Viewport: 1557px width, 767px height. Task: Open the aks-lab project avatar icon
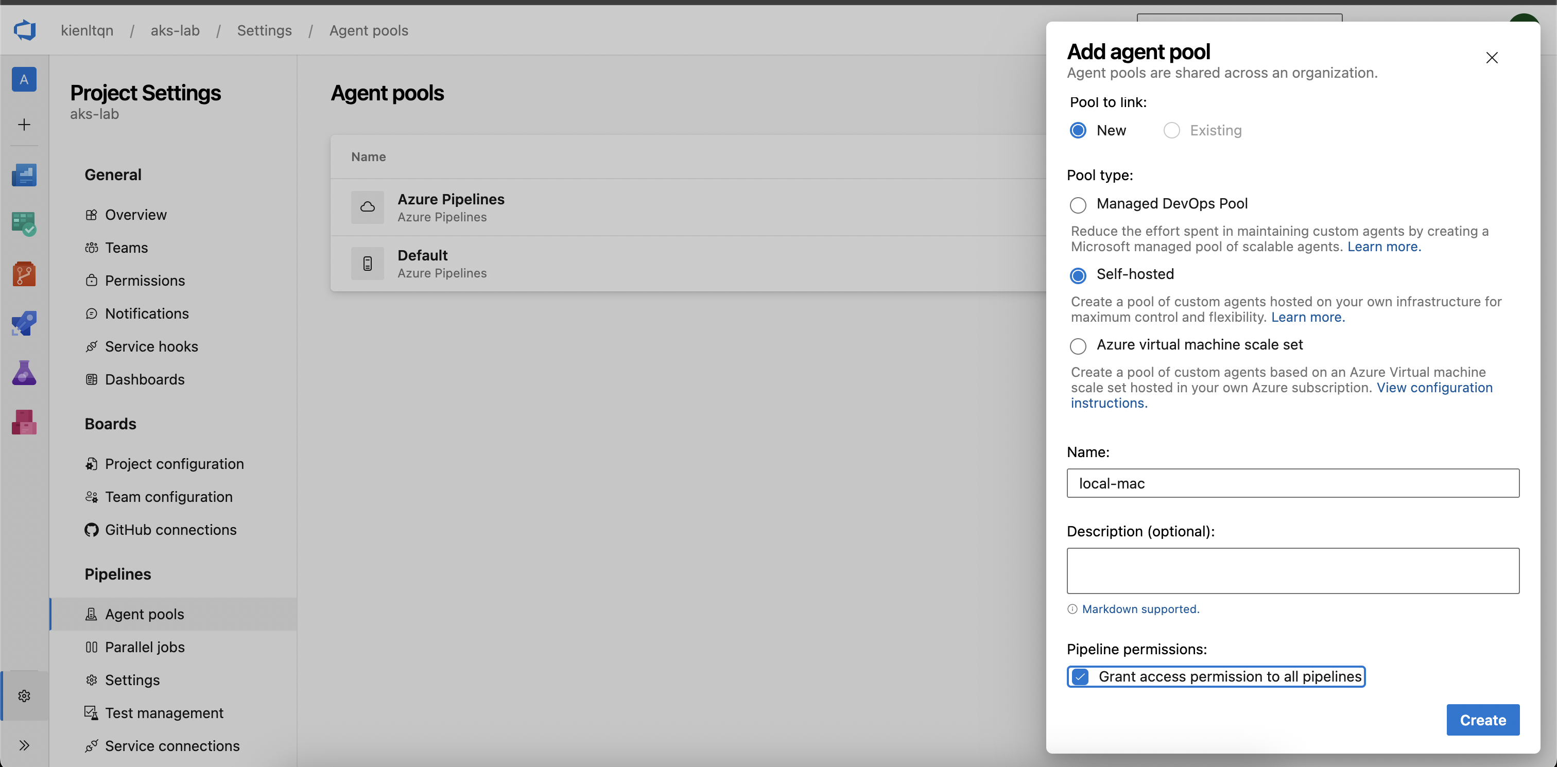point(24,79)
